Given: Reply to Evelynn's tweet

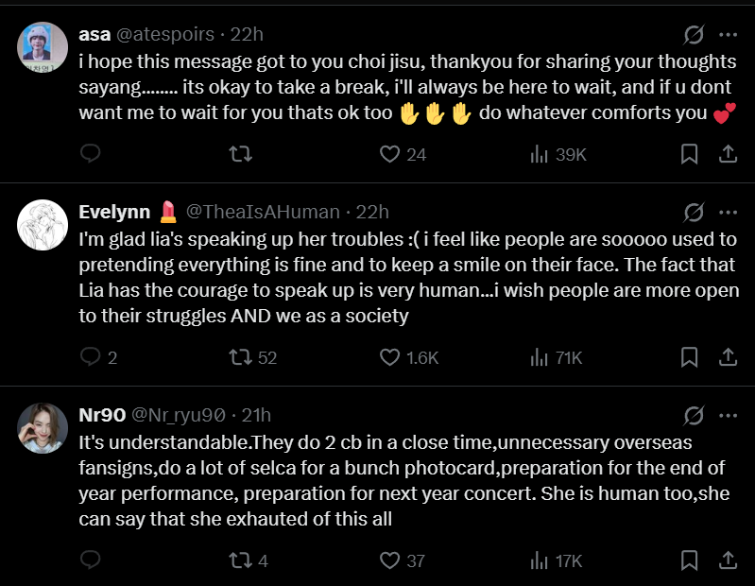Looking at the screenshot, I should 91,356.
